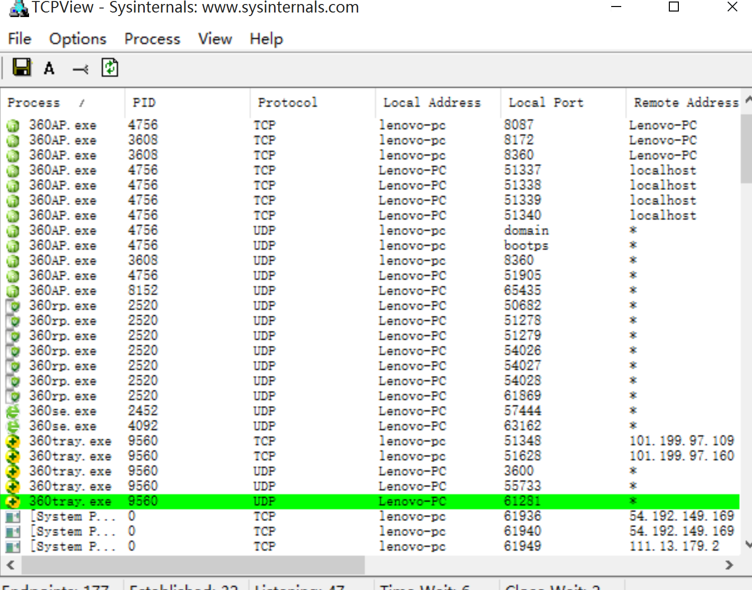Click 360AP.exe icon in port 8087 row
The image size is (752, 590).
(x=13, y=125)
